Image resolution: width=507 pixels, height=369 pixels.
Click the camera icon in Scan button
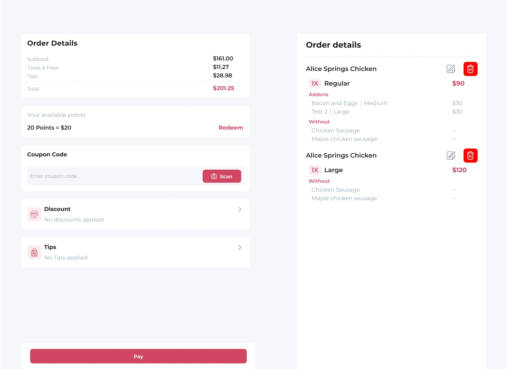214,176
